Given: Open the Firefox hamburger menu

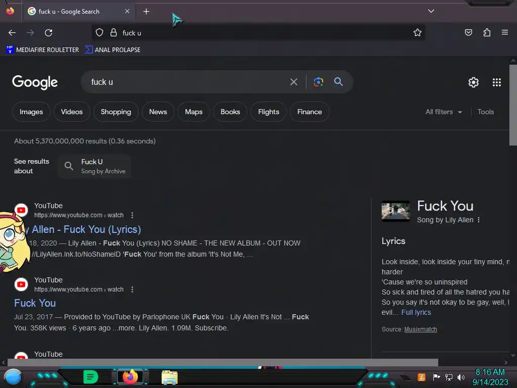Looking at the screenshot, I should coord(504,32).
